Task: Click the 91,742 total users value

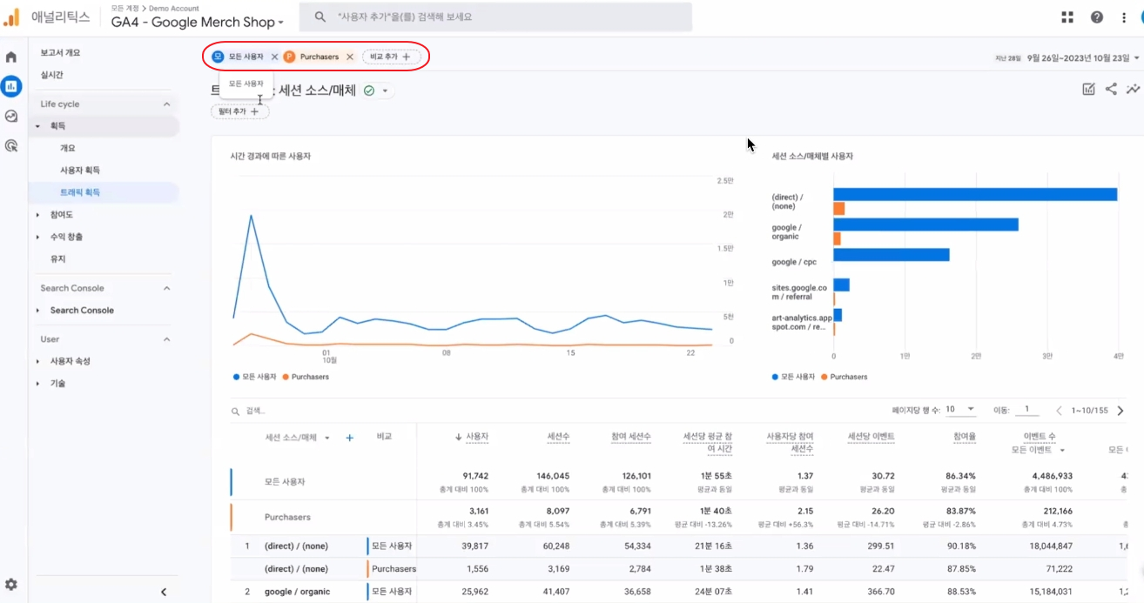Action: (x=474, y=476)
